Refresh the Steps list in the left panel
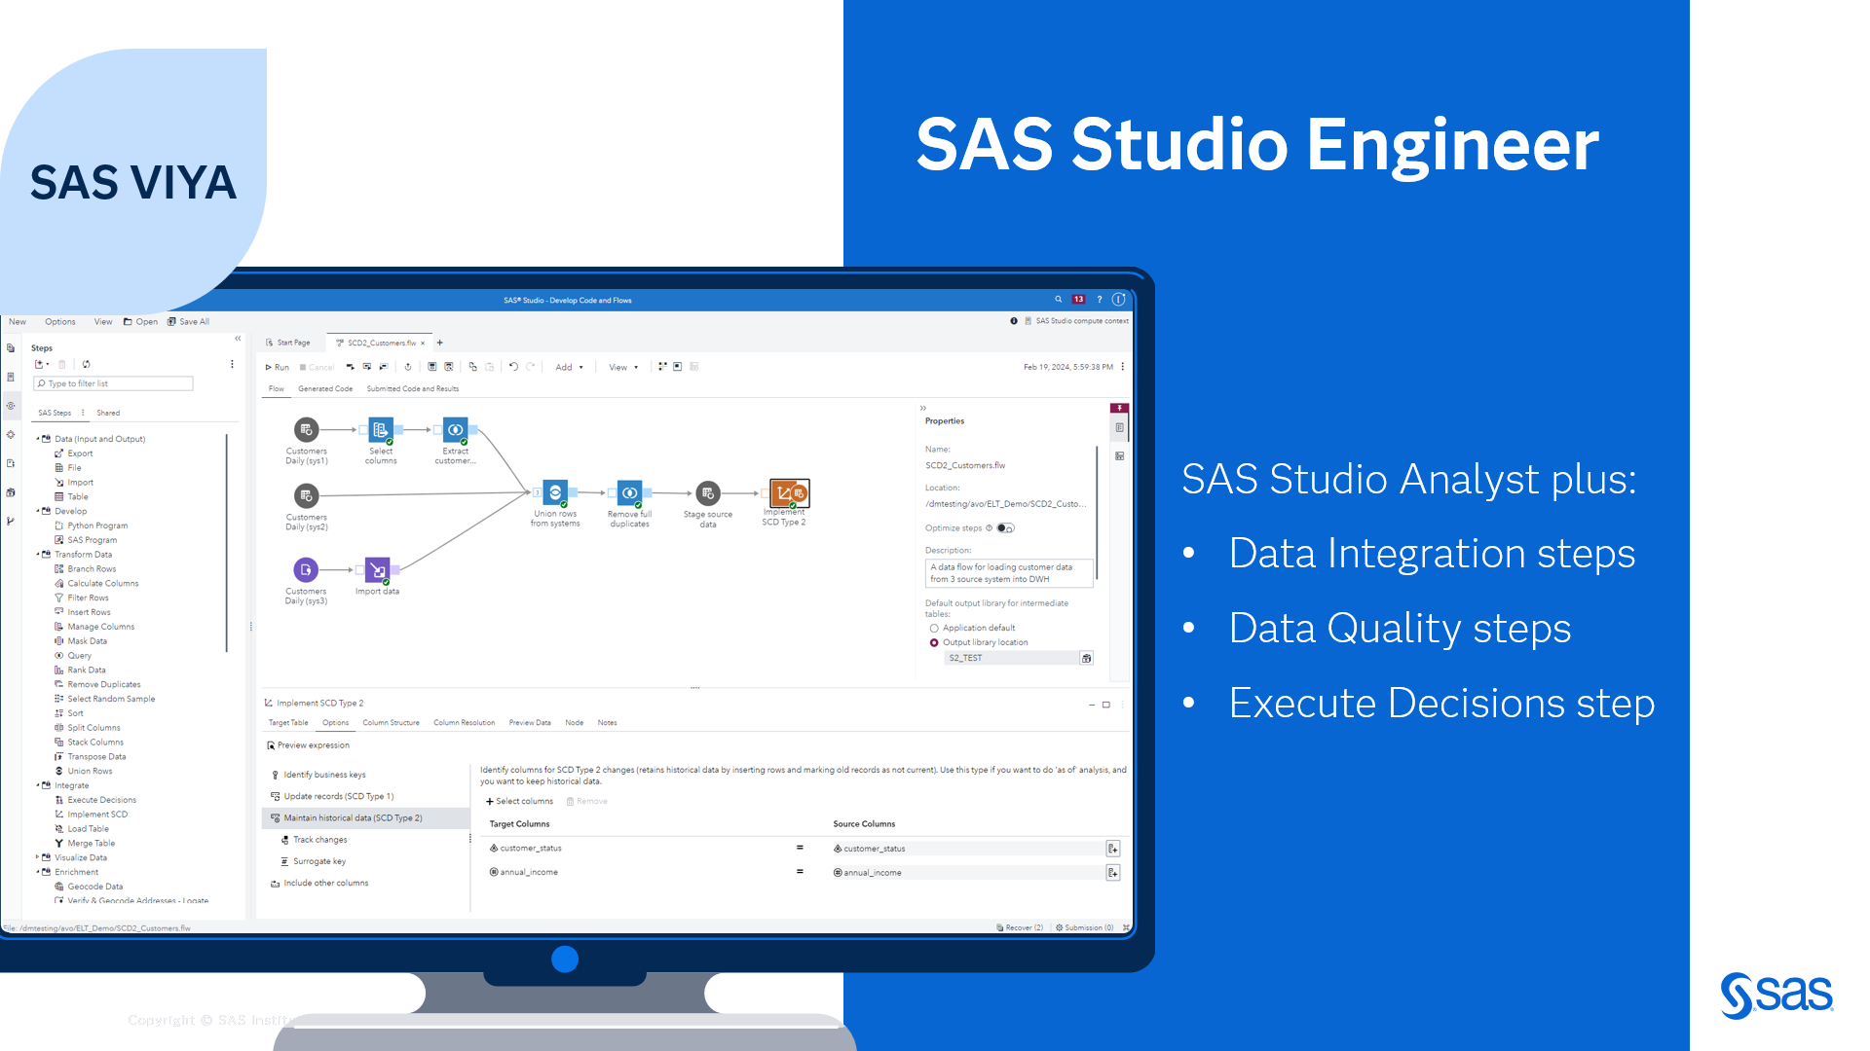Viewport: 1870px width, 1051px height. tap(87, 364)
